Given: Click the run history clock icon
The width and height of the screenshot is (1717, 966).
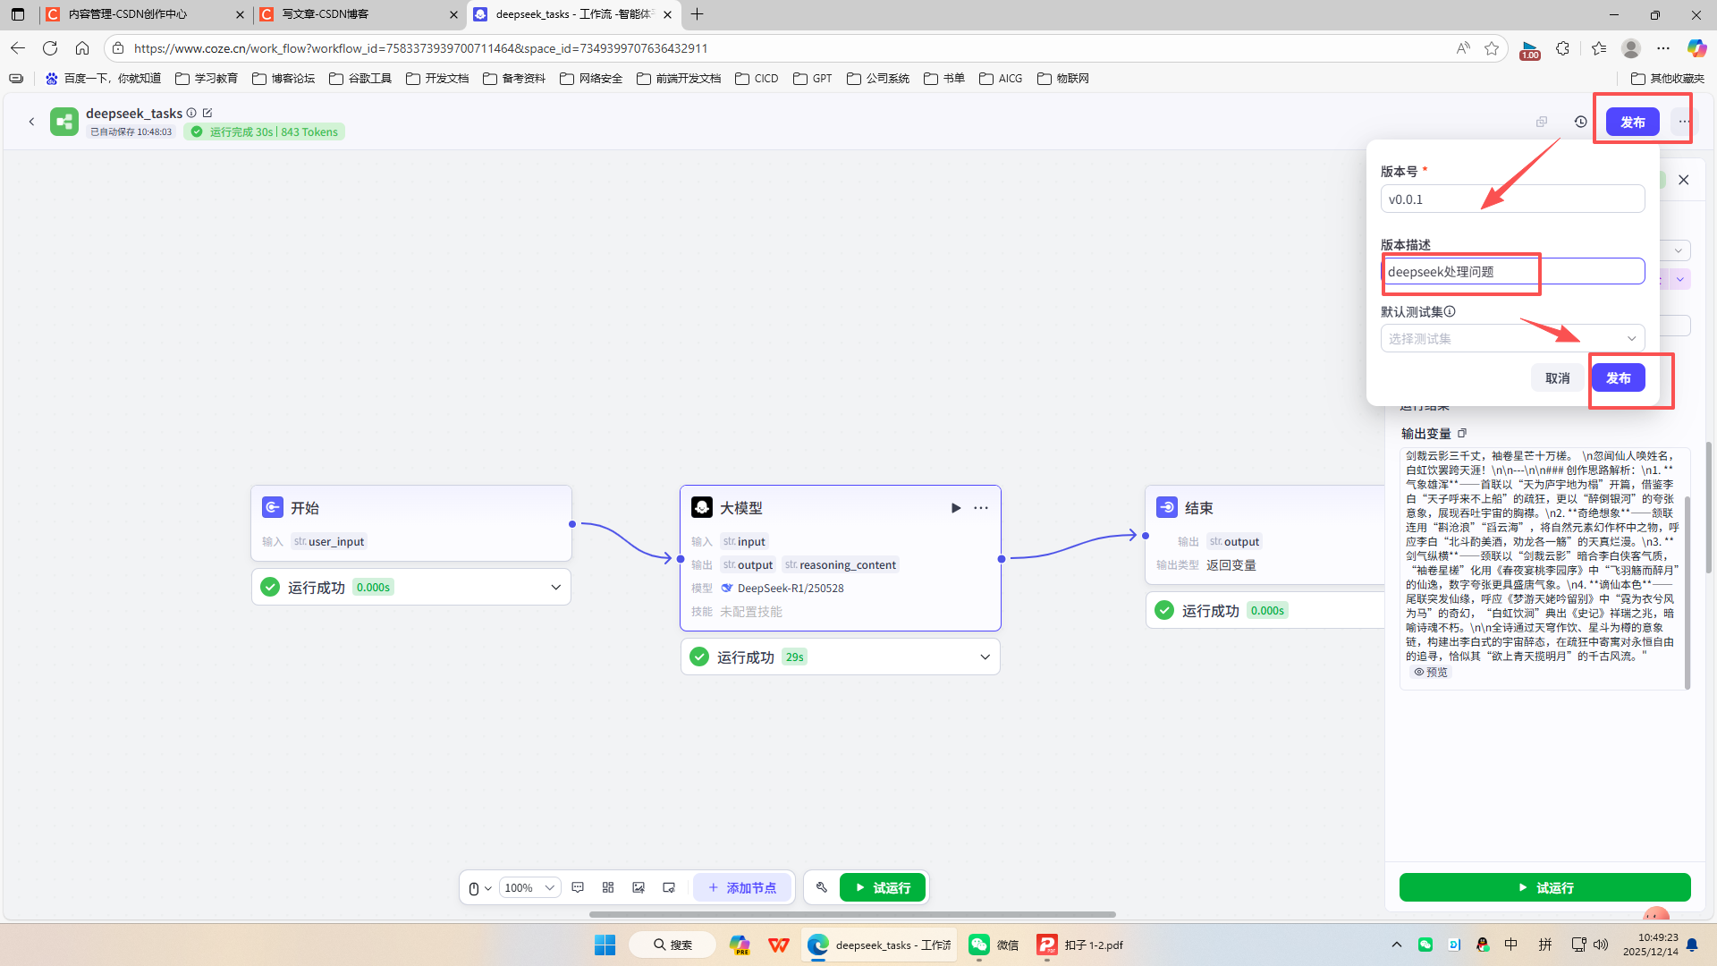Looking at the screenshot, I should (1580, 122).
